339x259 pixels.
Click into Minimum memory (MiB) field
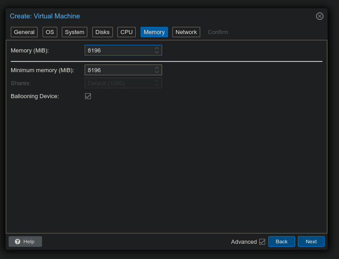119,70
